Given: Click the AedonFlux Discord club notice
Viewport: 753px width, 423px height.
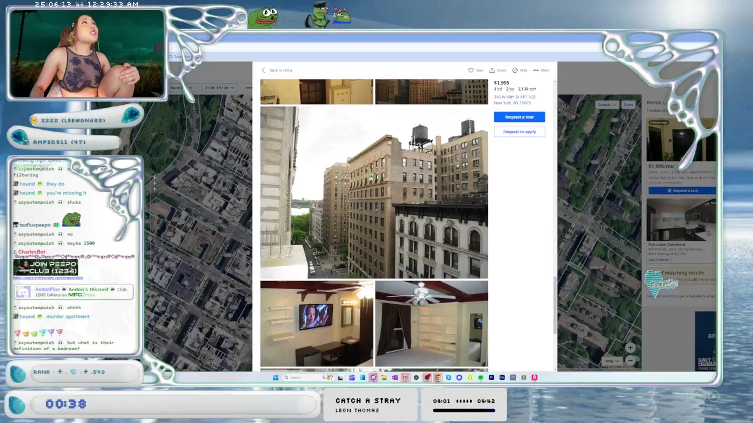Looking at the screenshot, I should tap(74, 292).
